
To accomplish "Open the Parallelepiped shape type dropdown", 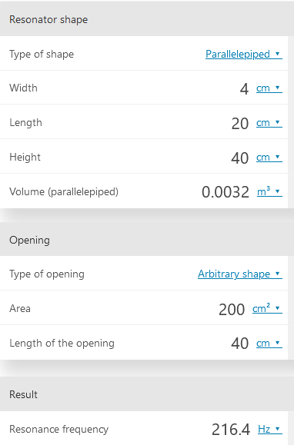I will tap(244, 54).
